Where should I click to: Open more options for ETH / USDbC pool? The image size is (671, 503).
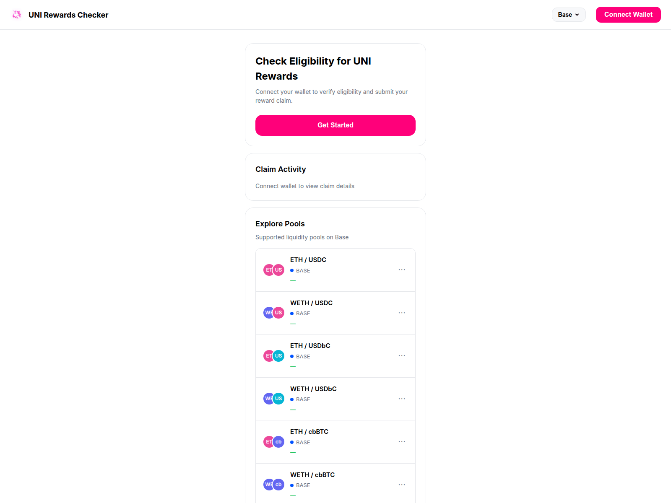401,356
